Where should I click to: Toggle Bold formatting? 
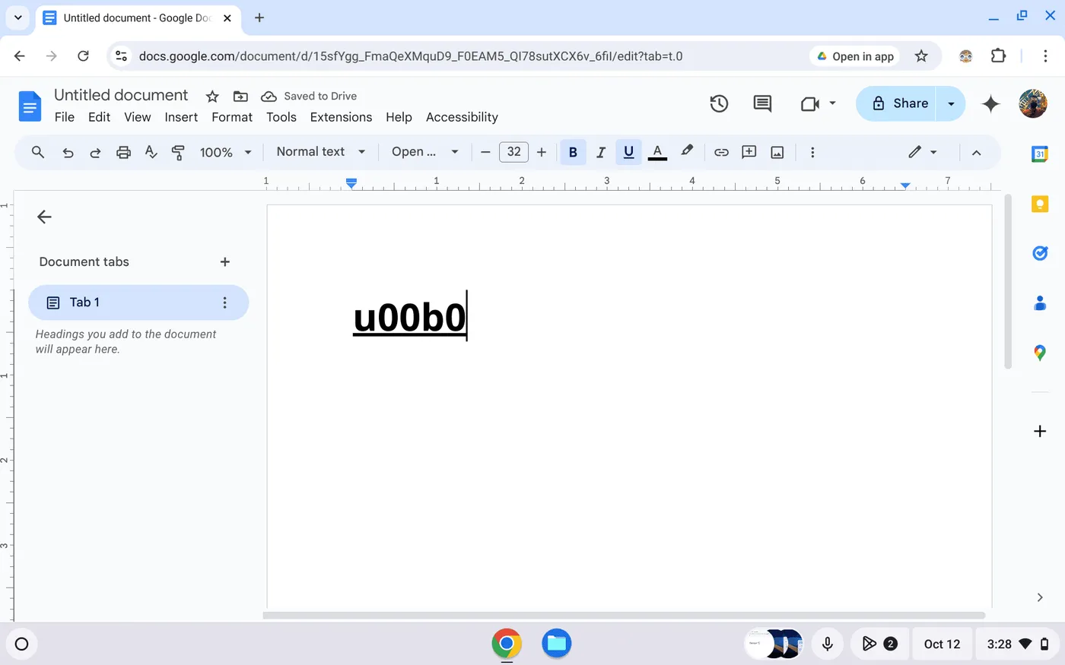click(x=573, y=152)
